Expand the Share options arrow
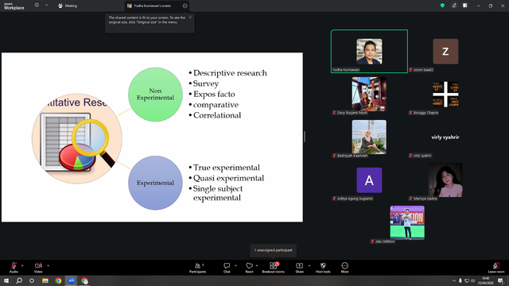The height and width of the screenshot is (286, 509). coord(309,265)
